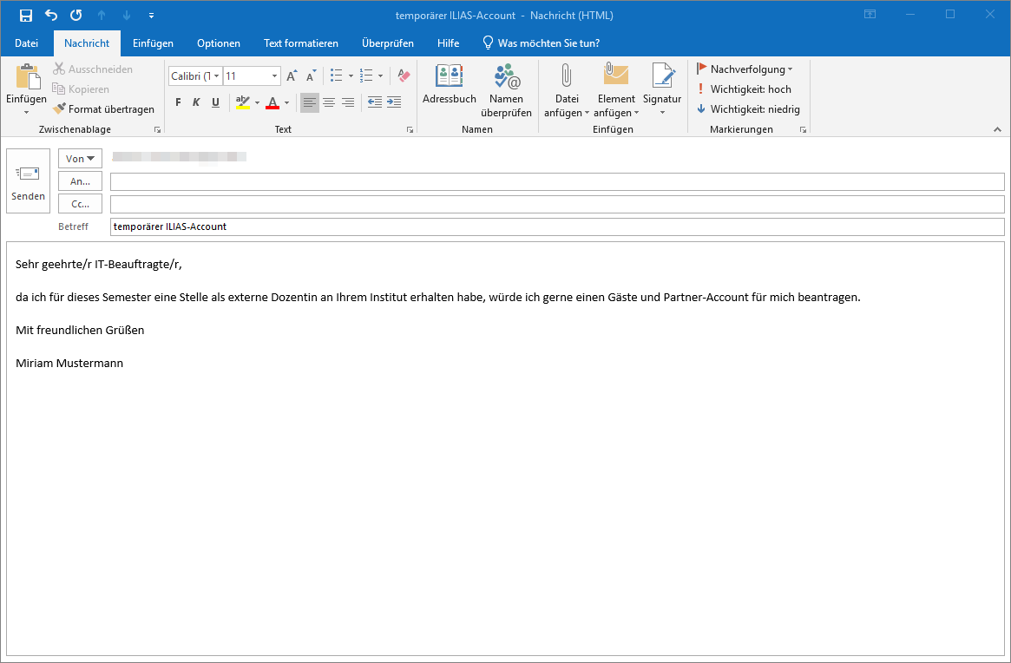Open the Hilfe tab
The width and height of the screenshot is (1011, 663).
(x=448, y=43)
